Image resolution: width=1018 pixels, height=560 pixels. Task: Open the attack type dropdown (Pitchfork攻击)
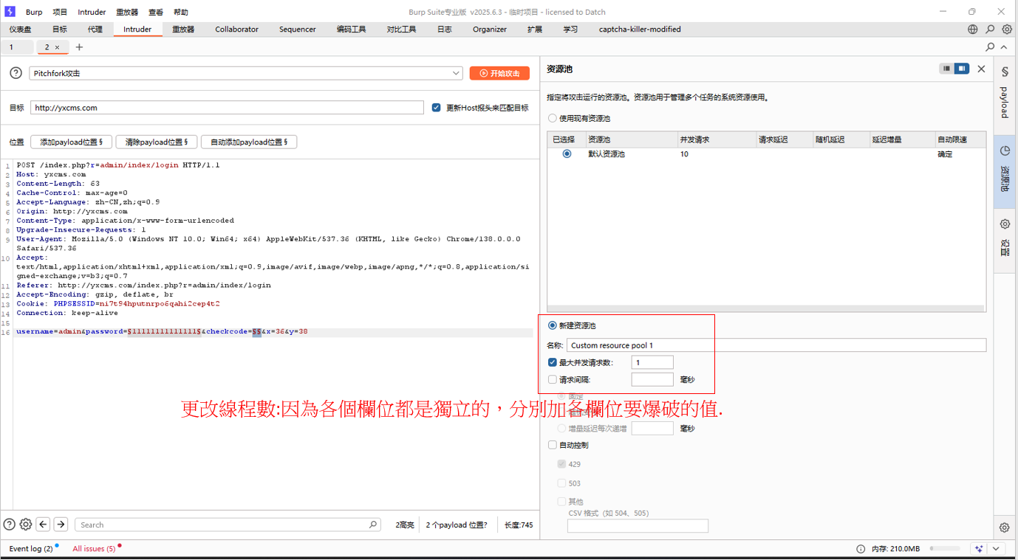click(x=246, y=73)
